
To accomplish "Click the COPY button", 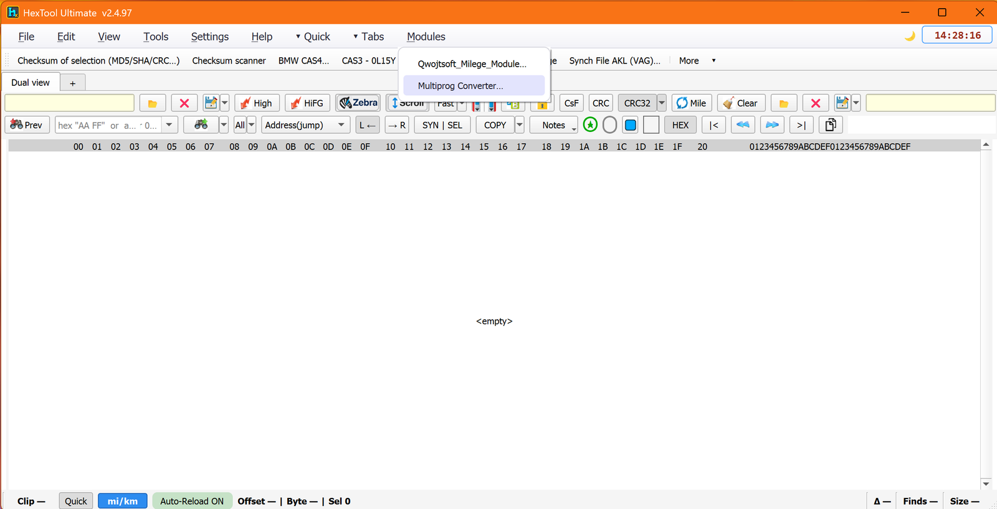I will coord(495,125).
